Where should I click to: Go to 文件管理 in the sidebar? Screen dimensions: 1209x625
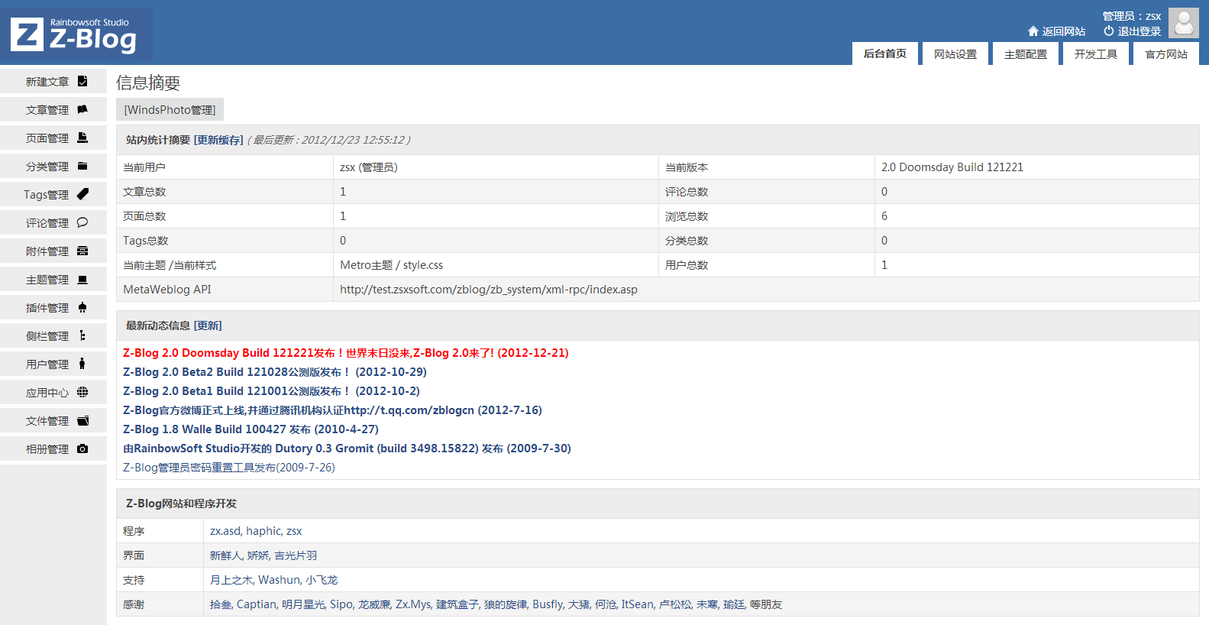(x=53, y=421)
